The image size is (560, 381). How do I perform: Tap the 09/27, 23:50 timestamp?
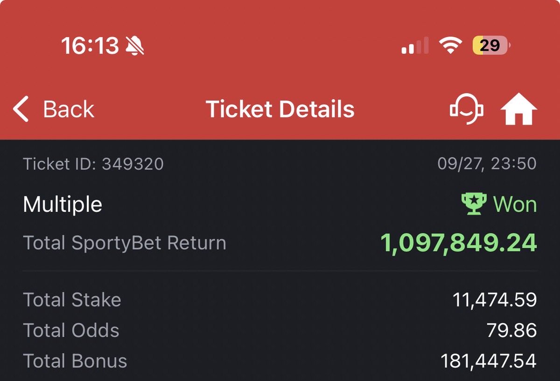click(487, 164)
